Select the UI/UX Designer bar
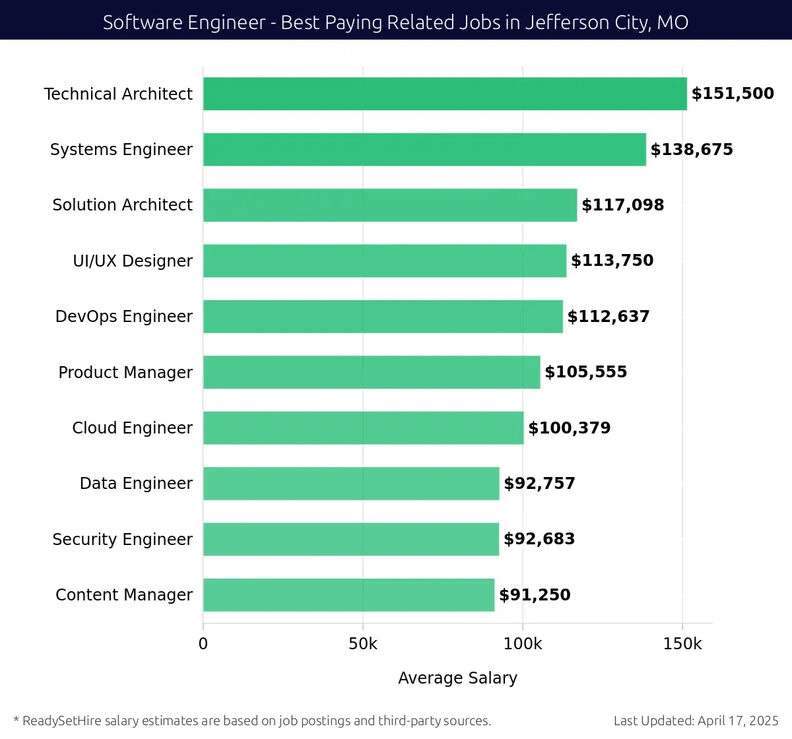 385,261
